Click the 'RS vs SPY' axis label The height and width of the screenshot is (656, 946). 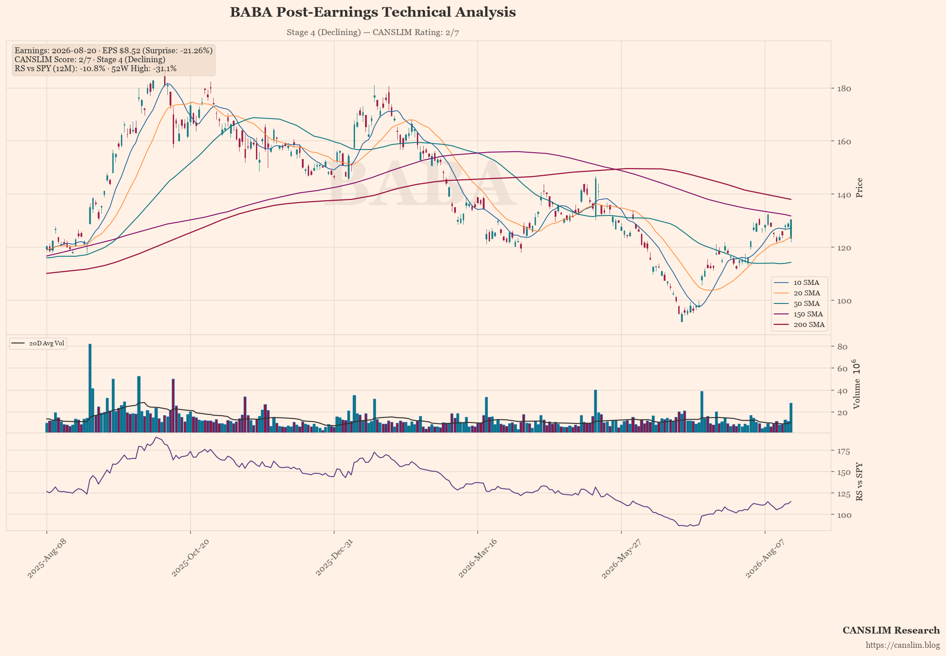(859, 482)
